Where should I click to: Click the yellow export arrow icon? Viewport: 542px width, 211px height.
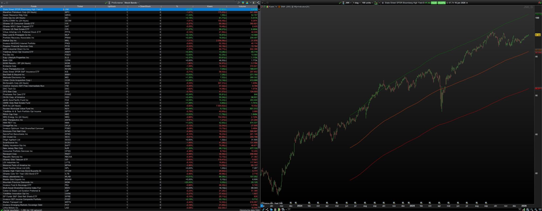247,3
